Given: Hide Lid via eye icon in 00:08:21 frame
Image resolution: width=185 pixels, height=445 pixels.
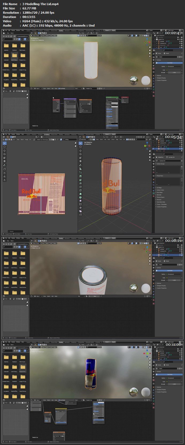Looking at the screenshot, I should click(x=180, y=255).
